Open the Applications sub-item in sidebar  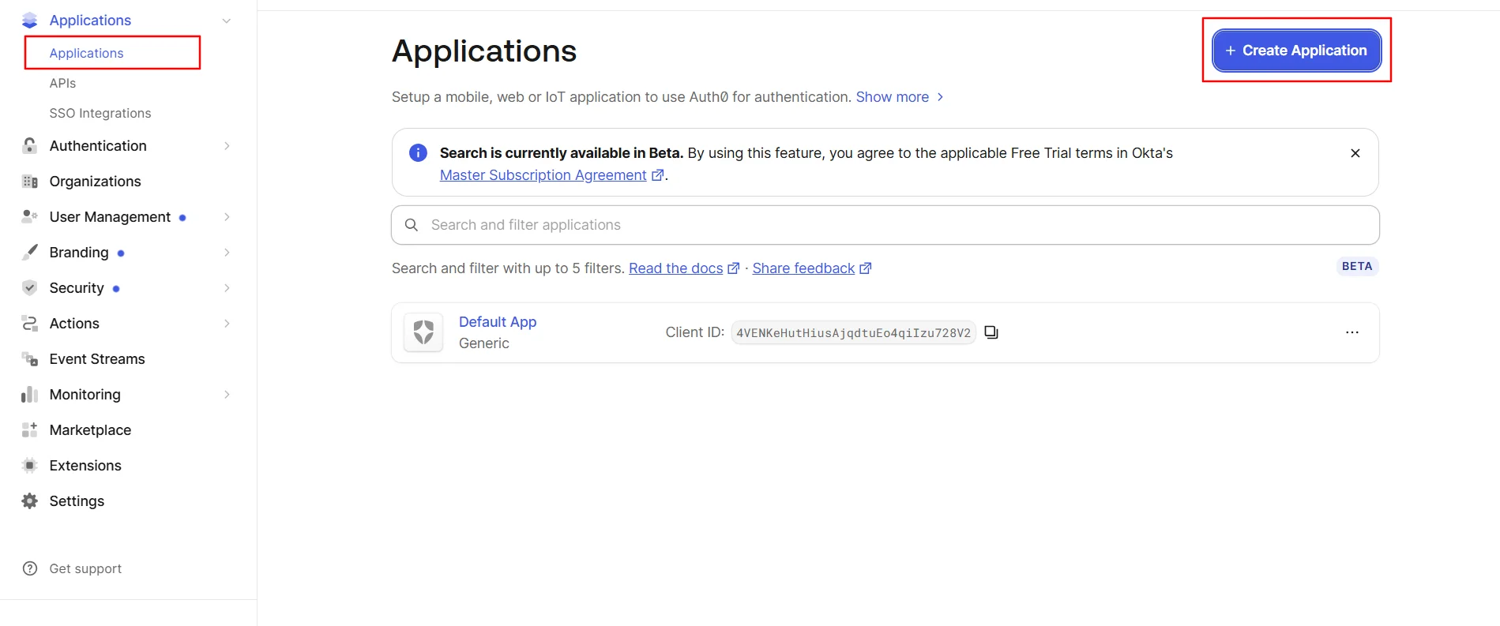86,53
